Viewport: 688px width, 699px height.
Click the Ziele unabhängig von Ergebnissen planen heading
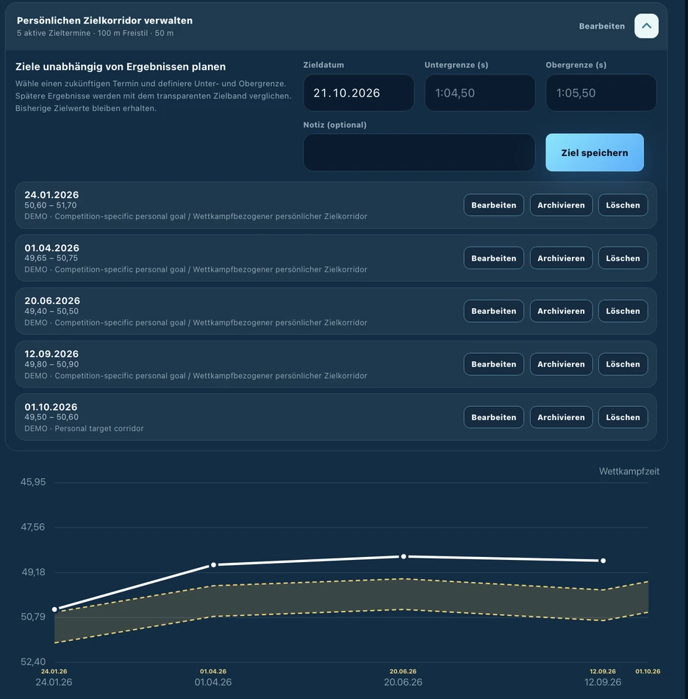[x=121, y=66]
